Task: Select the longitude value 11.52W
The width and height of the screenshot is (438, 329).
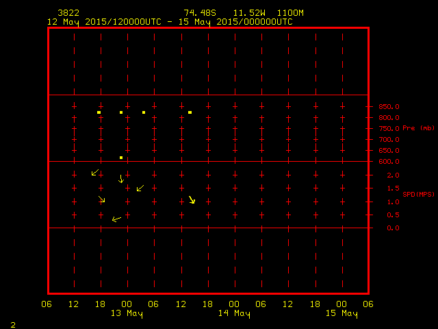Action: [x=249, y=13]
